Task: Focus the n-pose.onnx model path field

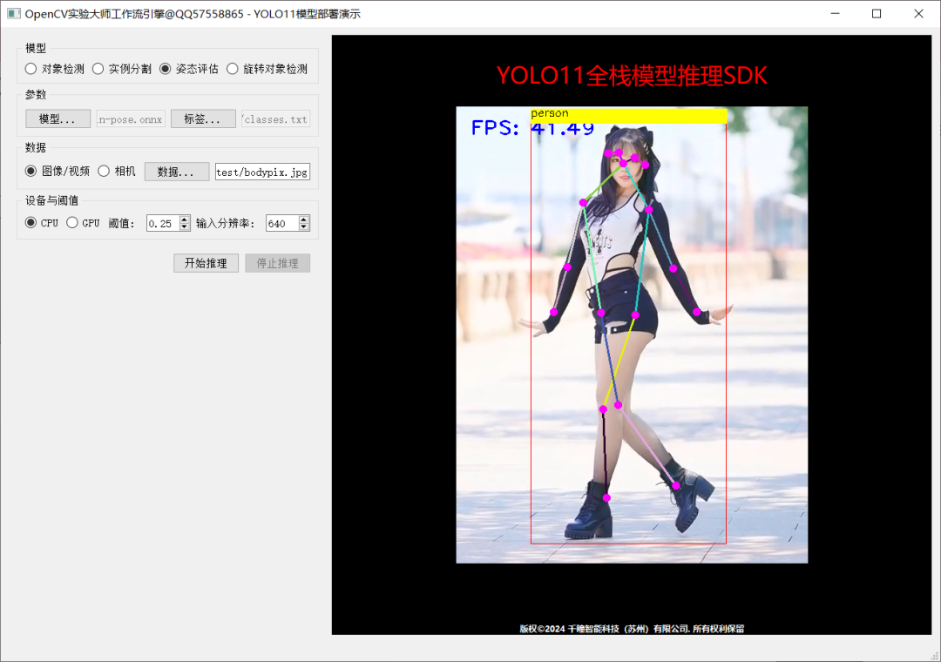Action: coord(131,119)
